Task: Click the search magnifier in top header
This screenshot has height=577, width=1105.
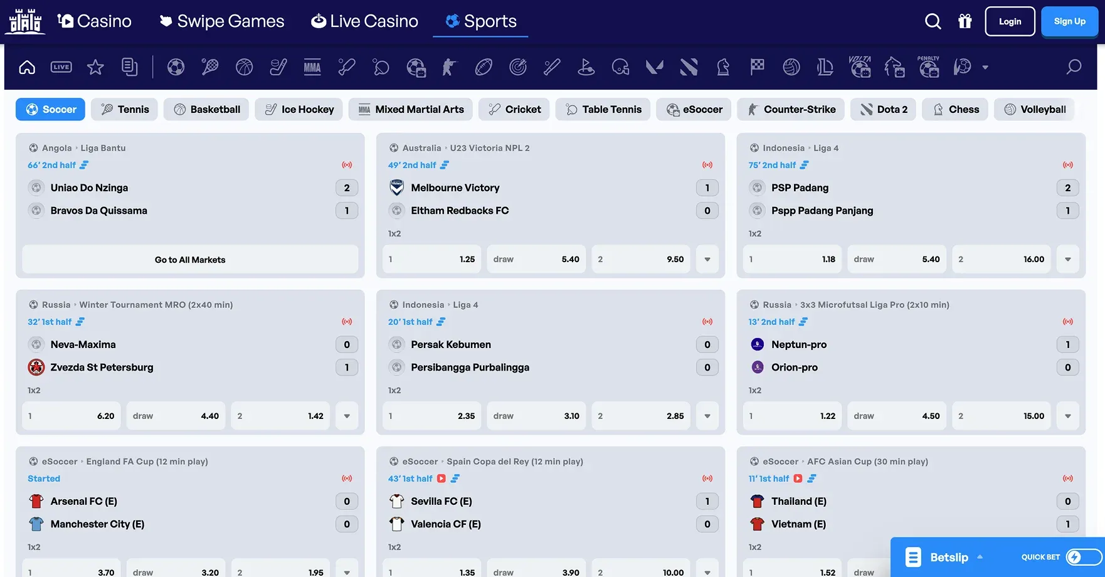Action: pyautogui.click(x=933, y=21)
